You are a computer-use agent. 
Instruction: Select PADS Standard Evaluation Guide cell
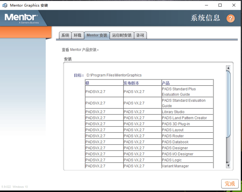(187, 103)
